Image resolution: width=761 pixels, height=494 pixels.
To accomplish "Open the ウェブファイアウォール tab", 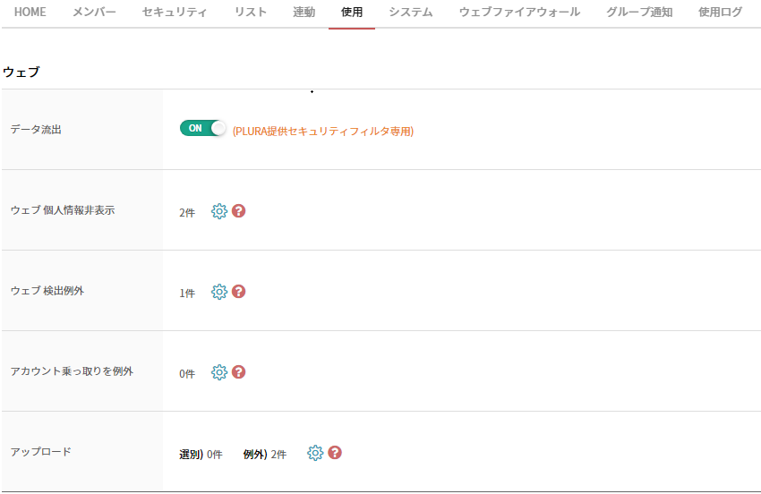I will pos(519,13).
